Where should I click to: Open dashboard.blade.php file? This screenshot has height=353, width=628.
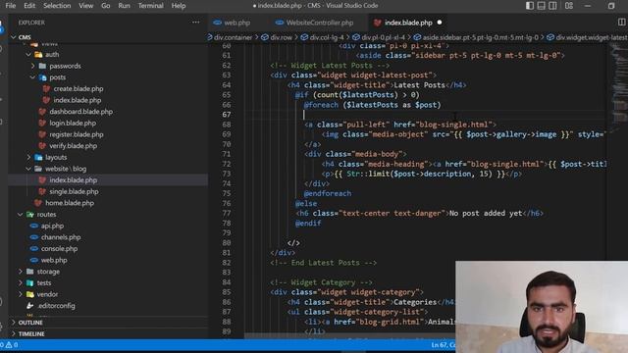coord(80,112)
